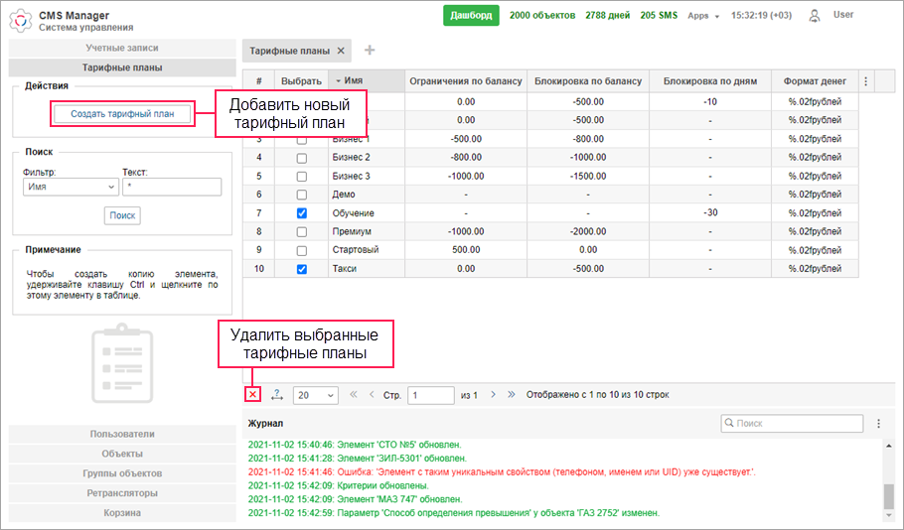Open rows-per-page dropdown showing 20

317,395
